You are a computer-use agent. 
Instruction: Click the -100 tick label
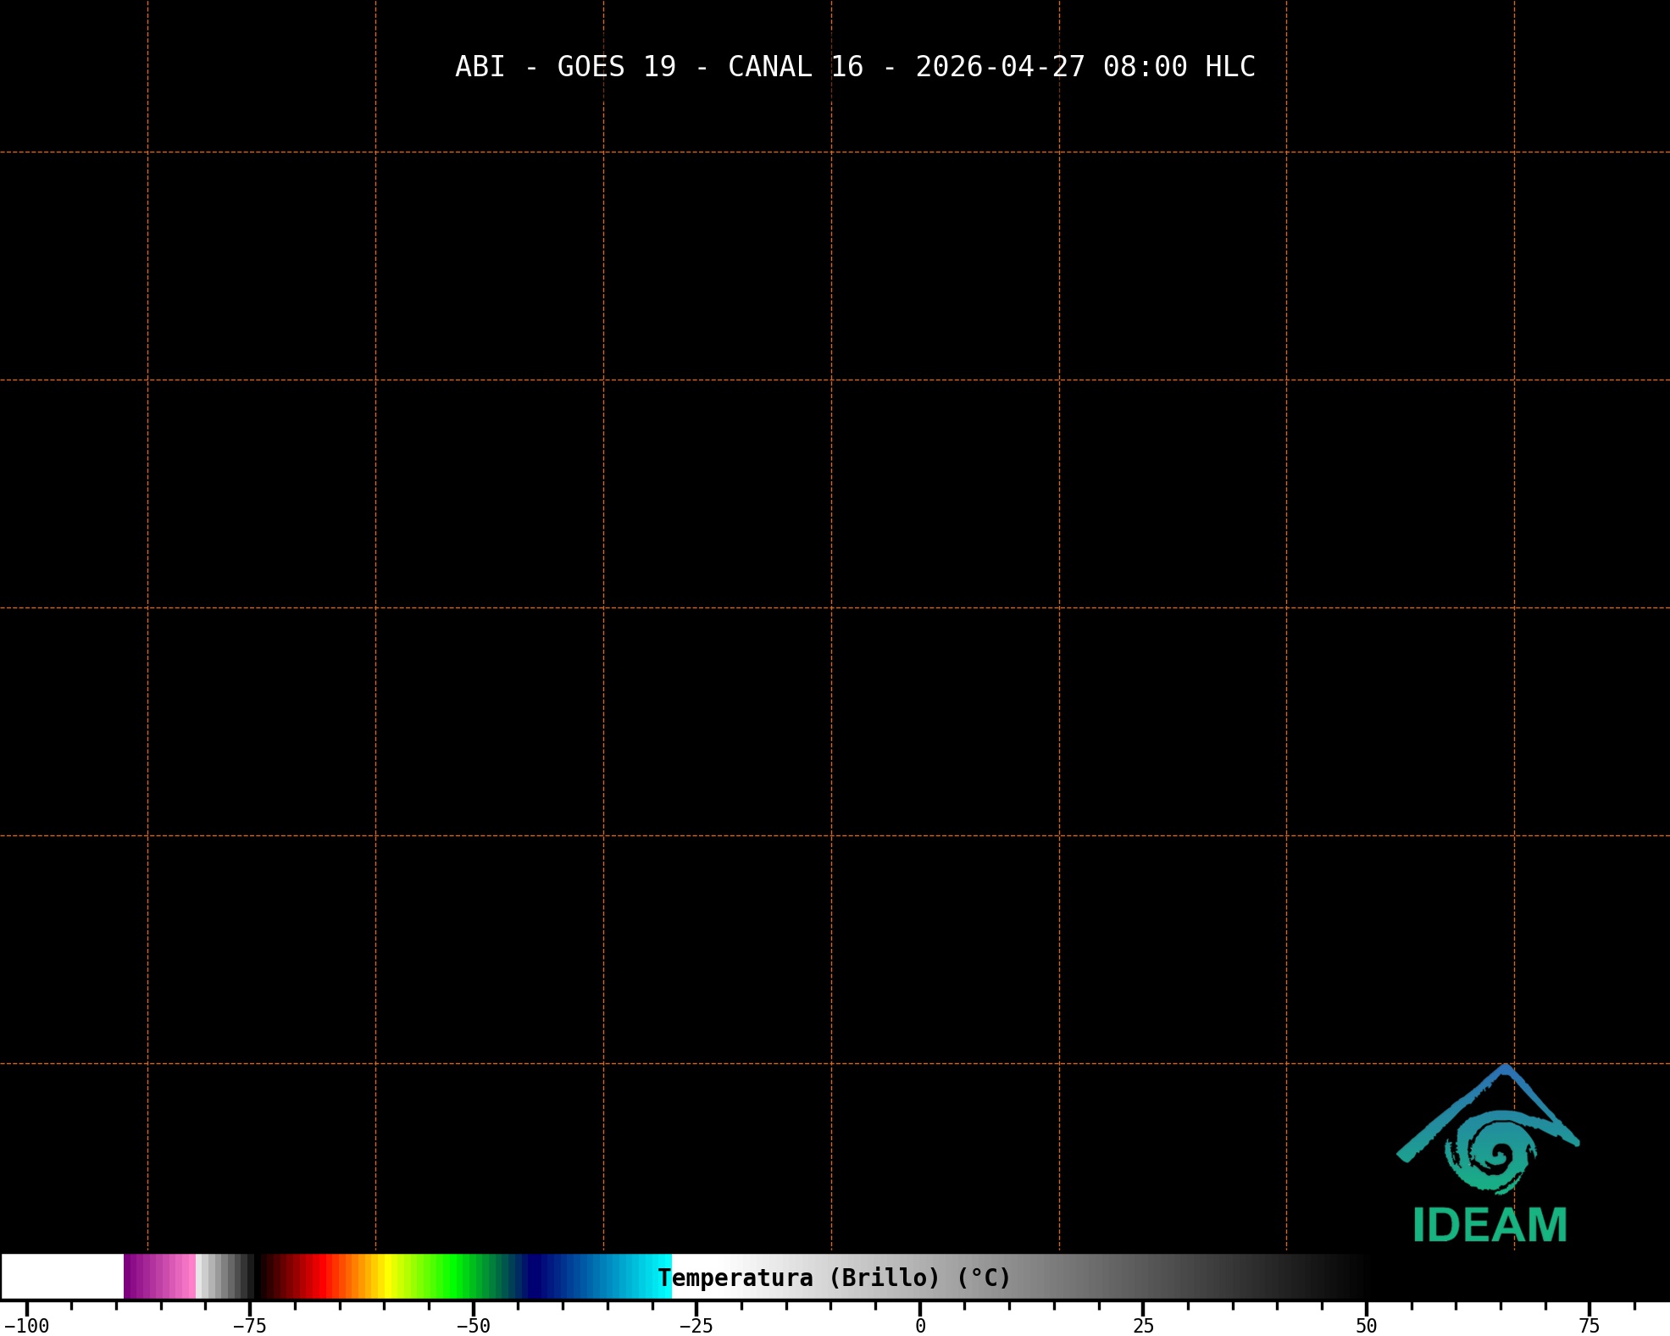click(x=27, y=1326)
